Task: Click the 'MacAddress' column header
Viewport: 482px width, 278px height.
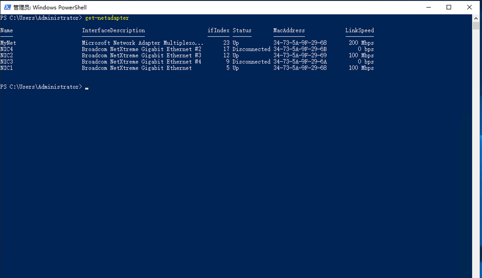Action: tap(289, 30)
